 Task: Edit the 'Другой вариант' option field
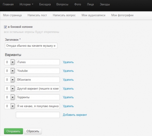coord(38,89)
